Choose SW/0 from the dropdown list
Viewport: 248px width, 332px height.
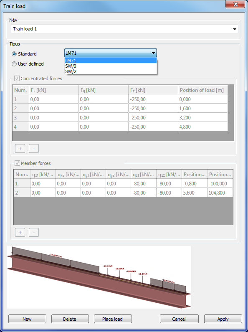[111, 66]
